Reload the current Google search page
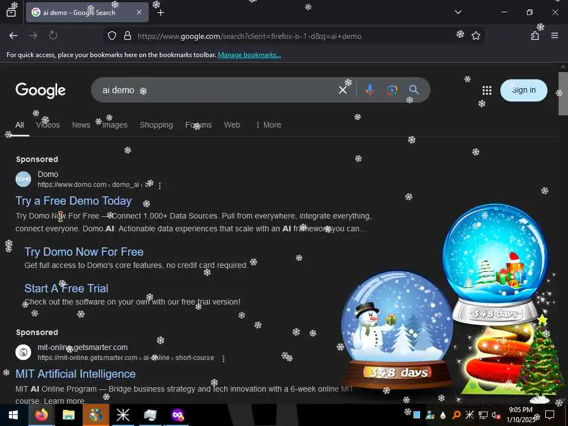This screenshot has width=568, height=426. click(x=53, y=35)
